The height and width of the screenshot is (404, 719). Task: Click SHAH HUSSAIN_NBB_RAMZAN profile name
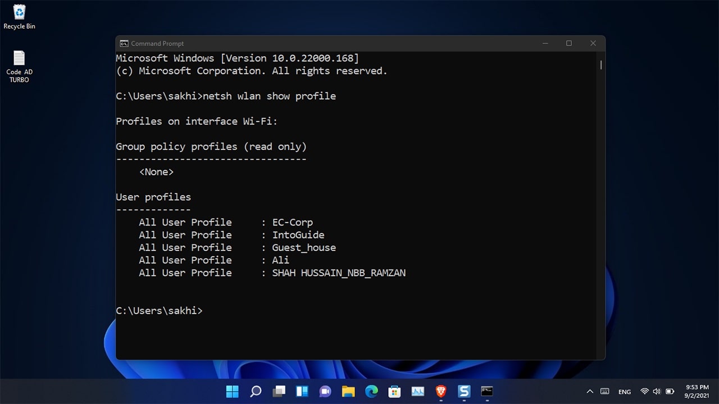click(339, 273)
